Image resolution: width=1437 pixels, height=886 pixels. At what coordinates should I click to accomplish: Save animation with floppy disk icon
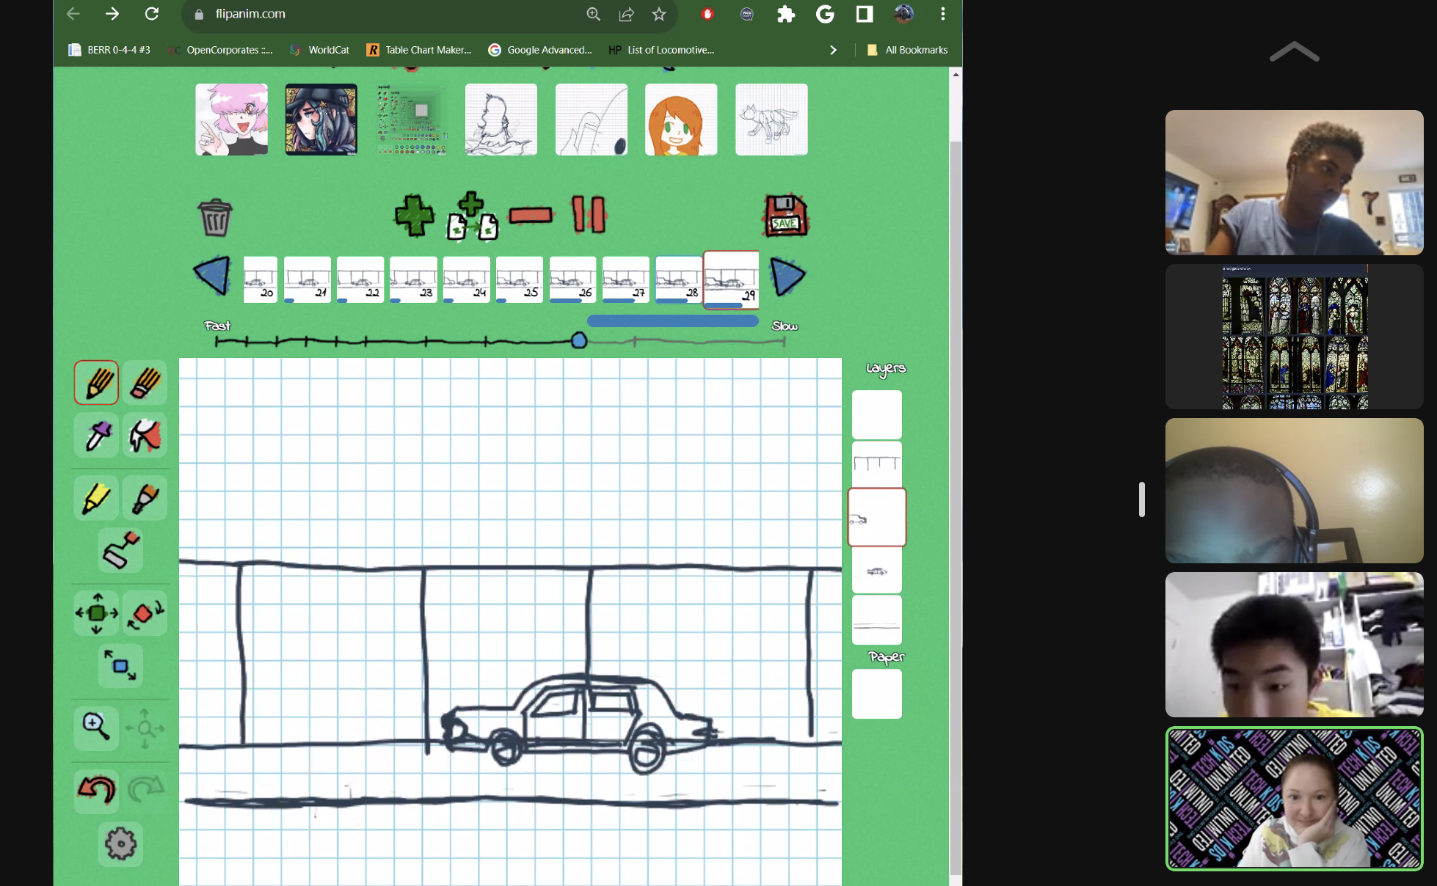coord(785,216)
